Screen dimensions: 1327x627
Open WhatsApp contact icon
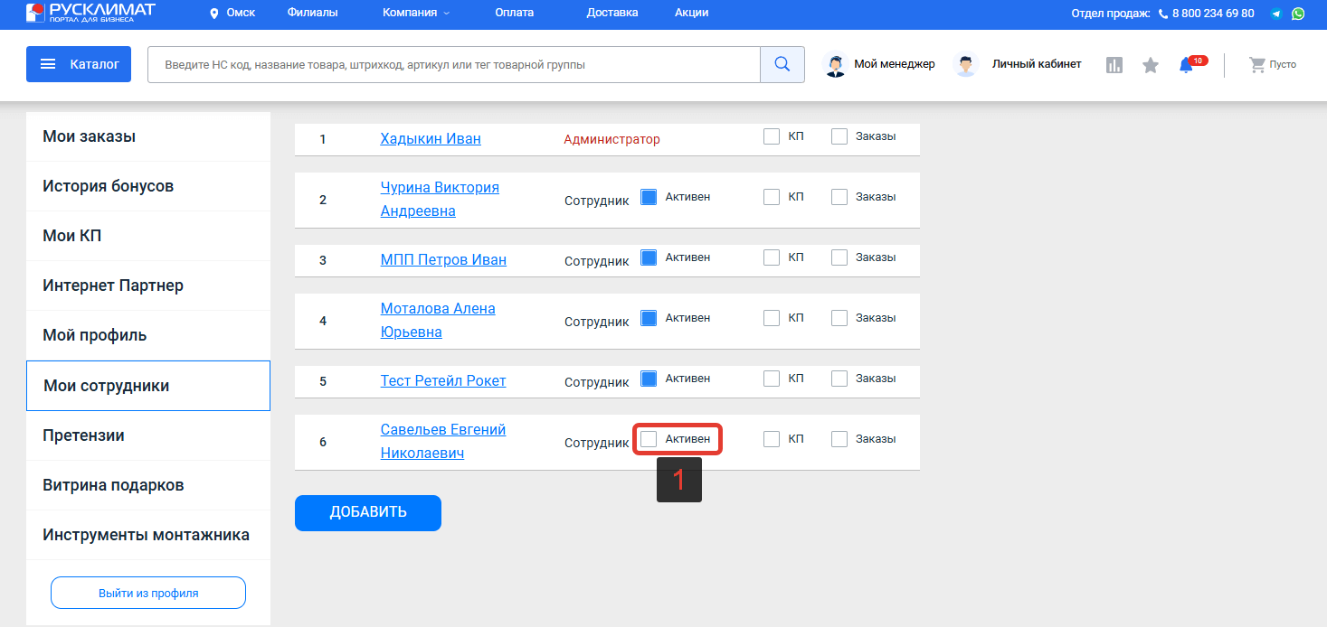pyautogui.click(x=1298, y=14)
